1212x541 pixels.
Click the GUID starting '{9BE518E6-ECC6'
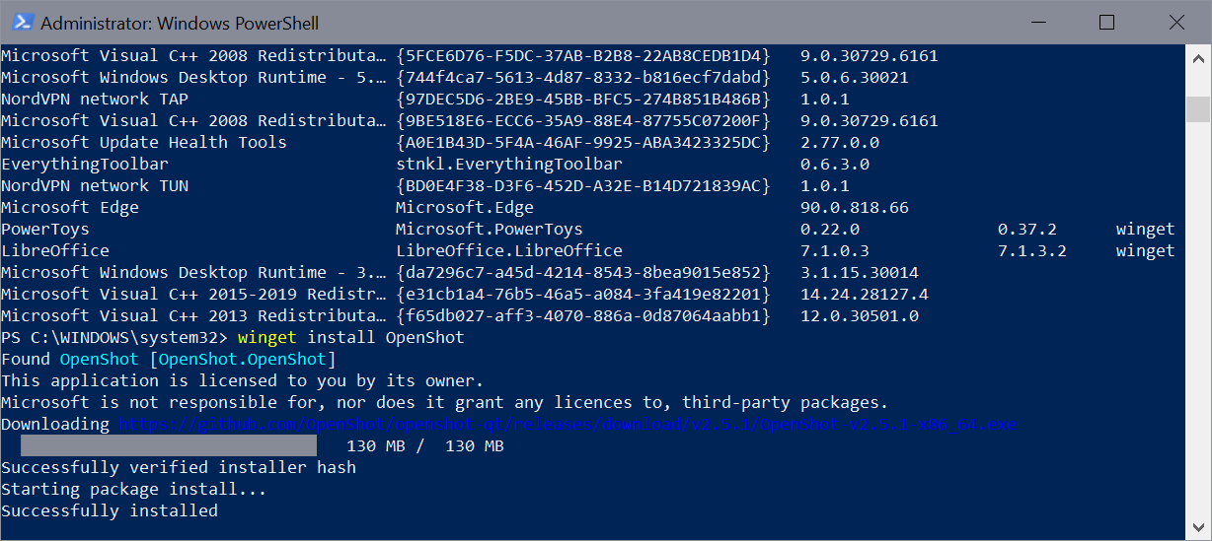(583, 121)
